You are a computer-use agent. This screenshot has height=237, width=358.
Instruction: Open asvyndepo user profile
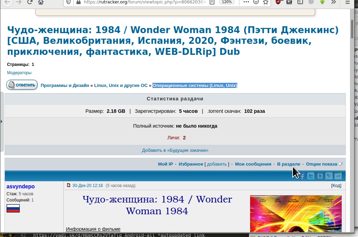coord(20,186)
